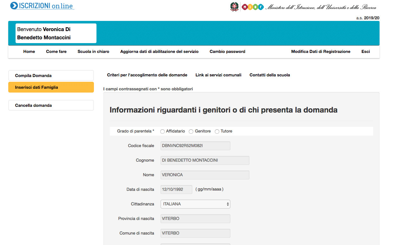
Task: Open the Come fare menu item
Action: click(56, 52)
